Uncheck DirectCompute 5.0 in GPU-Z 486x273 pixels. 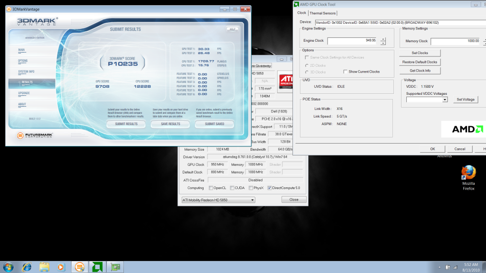click(x=270, y=188)
